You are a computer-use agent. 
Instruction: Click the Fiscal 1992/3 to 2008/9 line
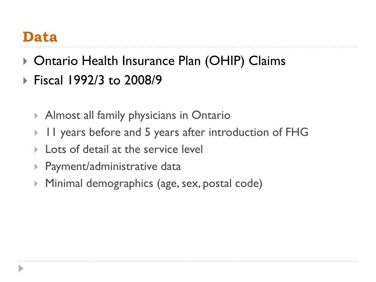point(98,80)
